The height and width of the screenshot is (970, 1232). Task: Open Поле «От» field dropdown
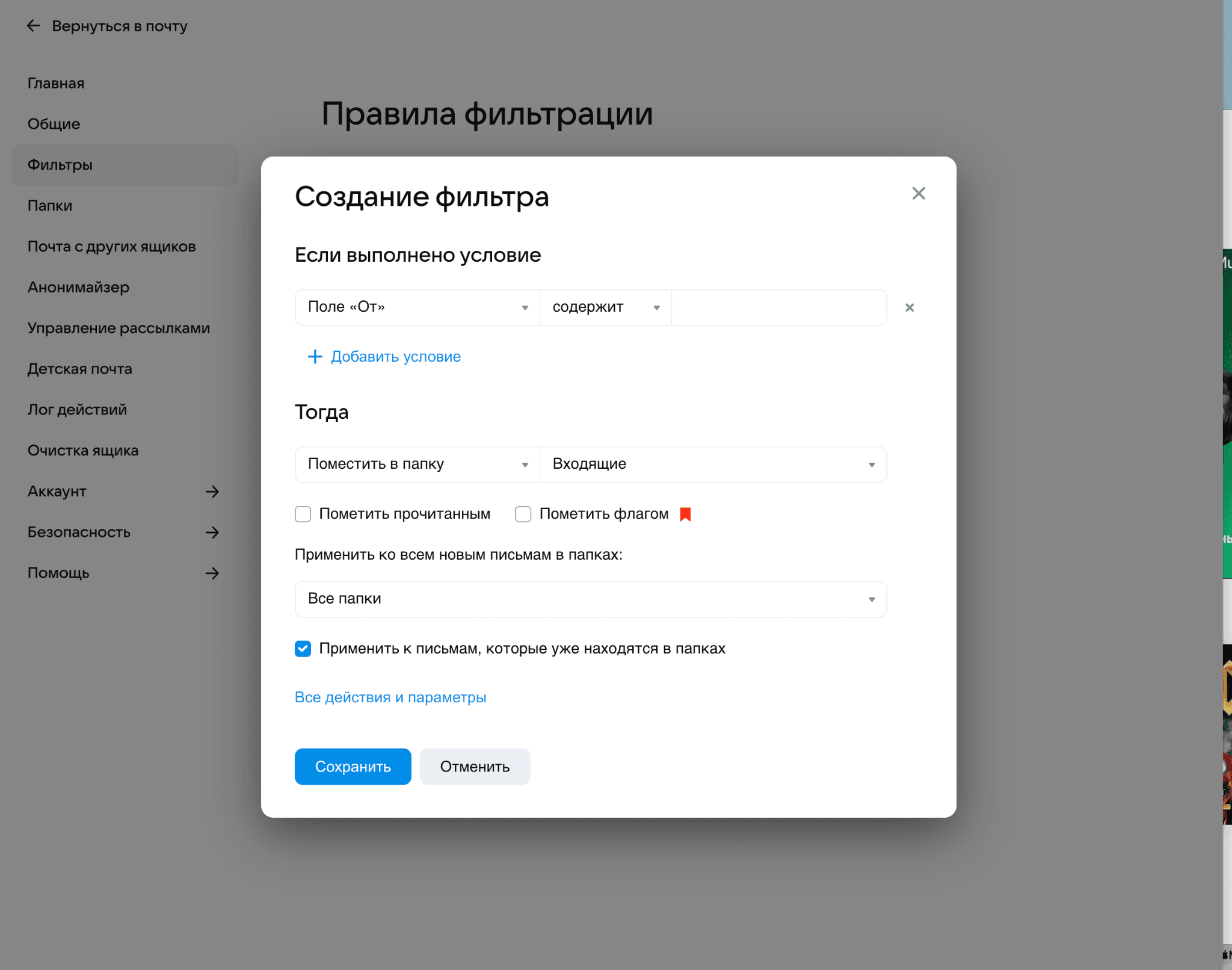tap(417, 307)
